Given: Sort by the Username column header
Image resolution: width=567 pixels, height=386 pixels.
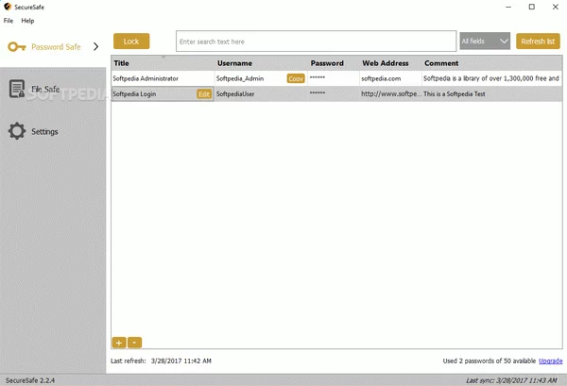Looking at the screenshot, I should click(x=260, y=63).
